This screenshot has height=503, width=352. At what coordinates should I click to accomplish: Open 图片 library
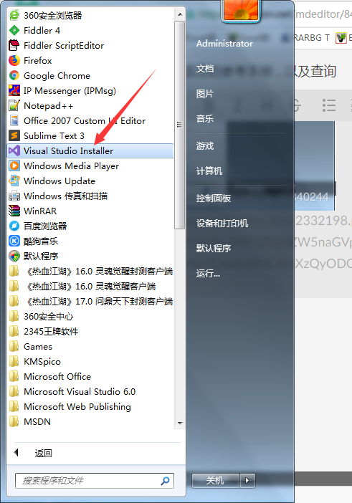click(205, 94)
